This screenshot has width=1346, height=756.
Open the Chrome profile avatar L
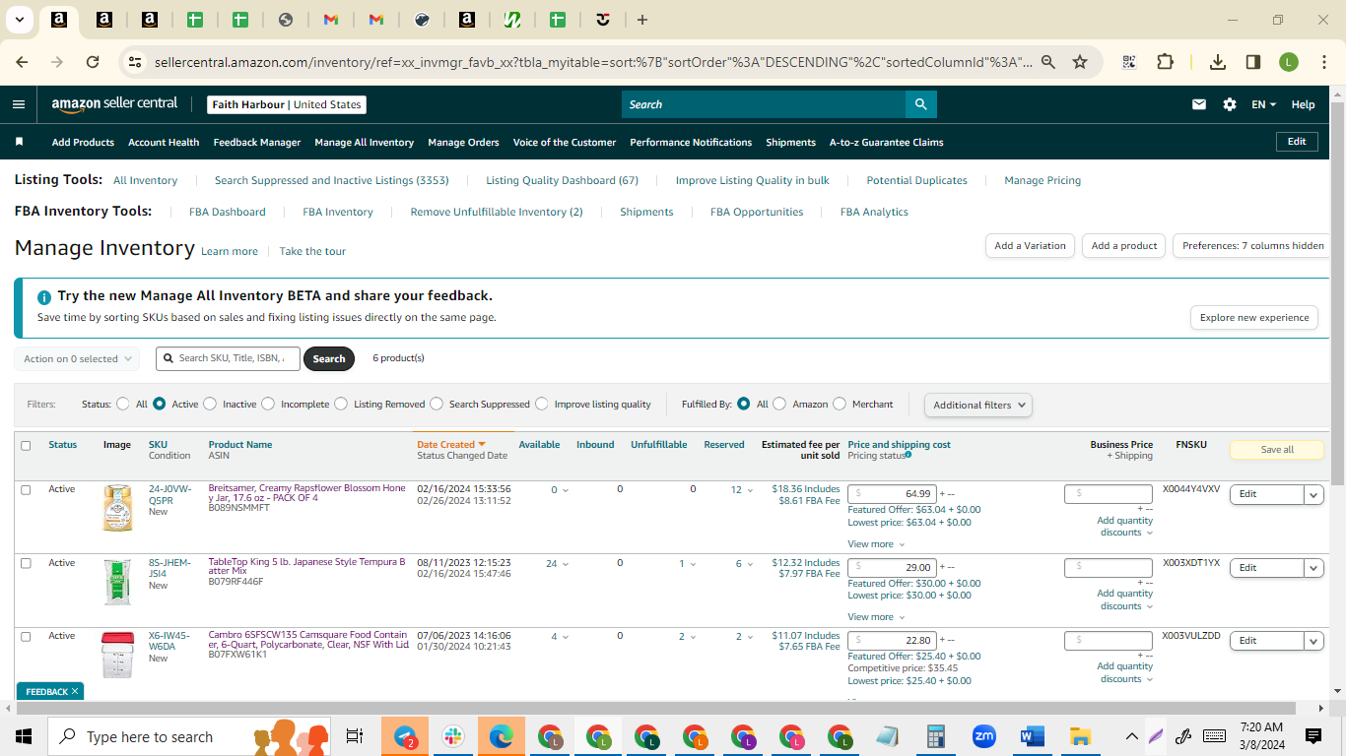click(1289, 62)
